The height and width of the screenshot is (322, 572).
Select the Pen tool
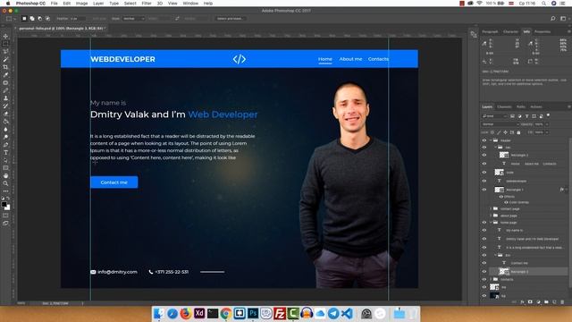(5, 145)
